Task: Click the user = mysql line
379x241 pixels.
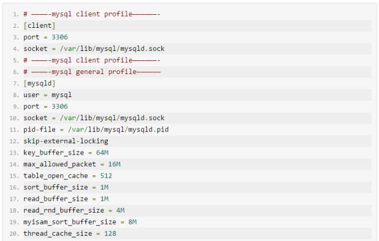Action: (x=47, y=95)
